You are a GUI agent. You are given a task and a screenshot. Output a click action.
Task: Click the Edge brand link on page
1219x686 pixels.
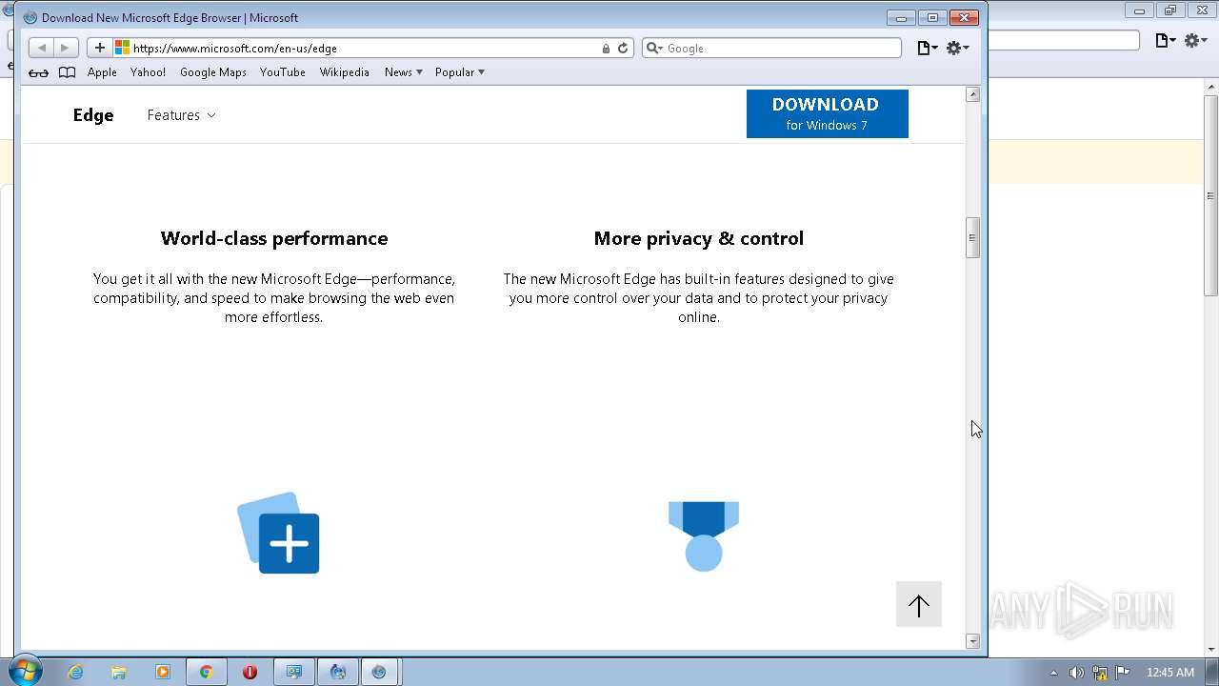(93, 115)
